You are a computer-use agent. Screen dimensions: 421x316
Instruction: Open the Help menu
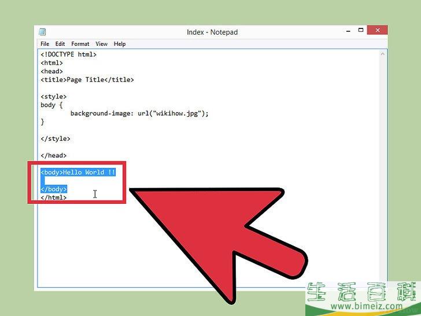pos(120,44)
